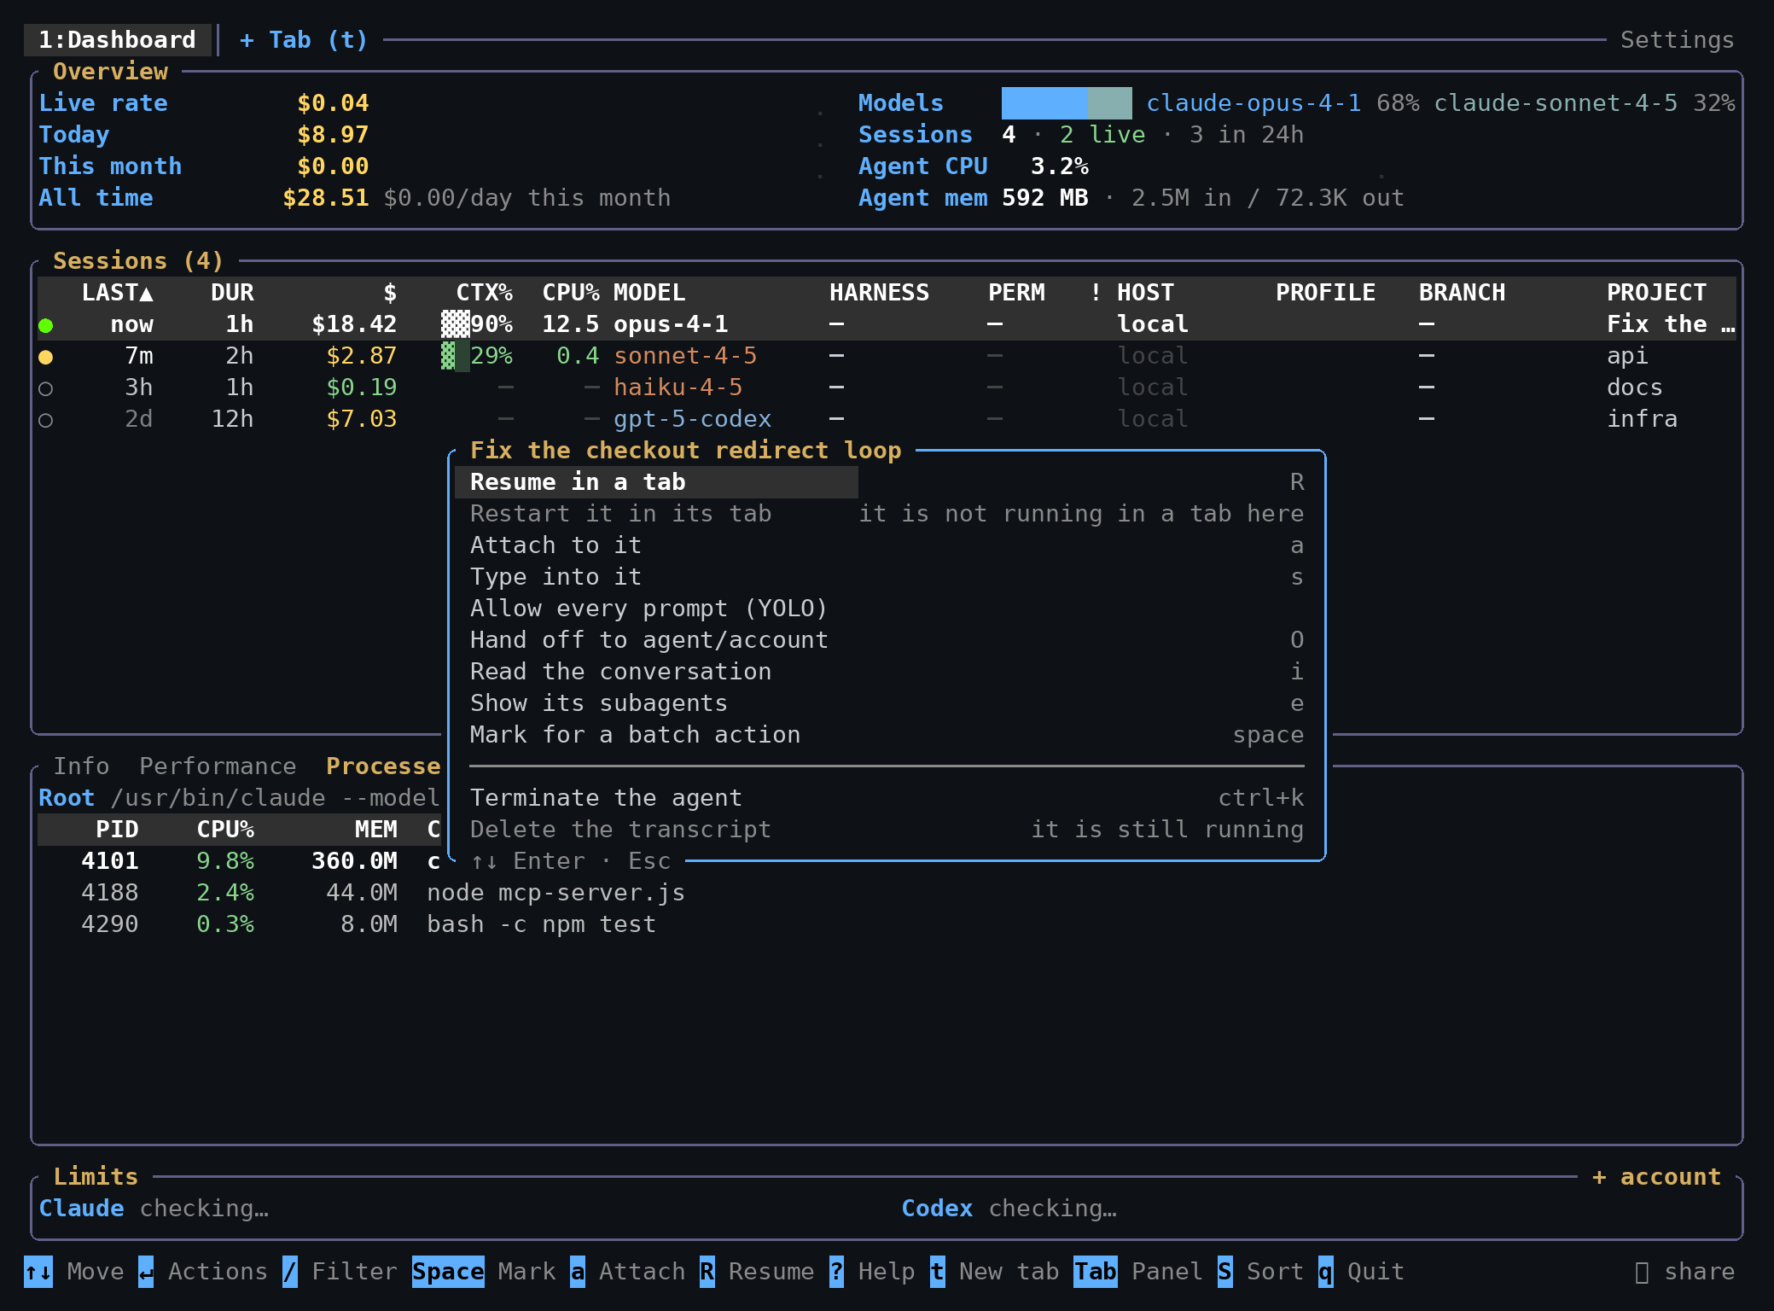Screen dimensions: 1774x1311
Task: Choose Attach to it menu entry
Action: pyautogui.click(x=887, y=545)
